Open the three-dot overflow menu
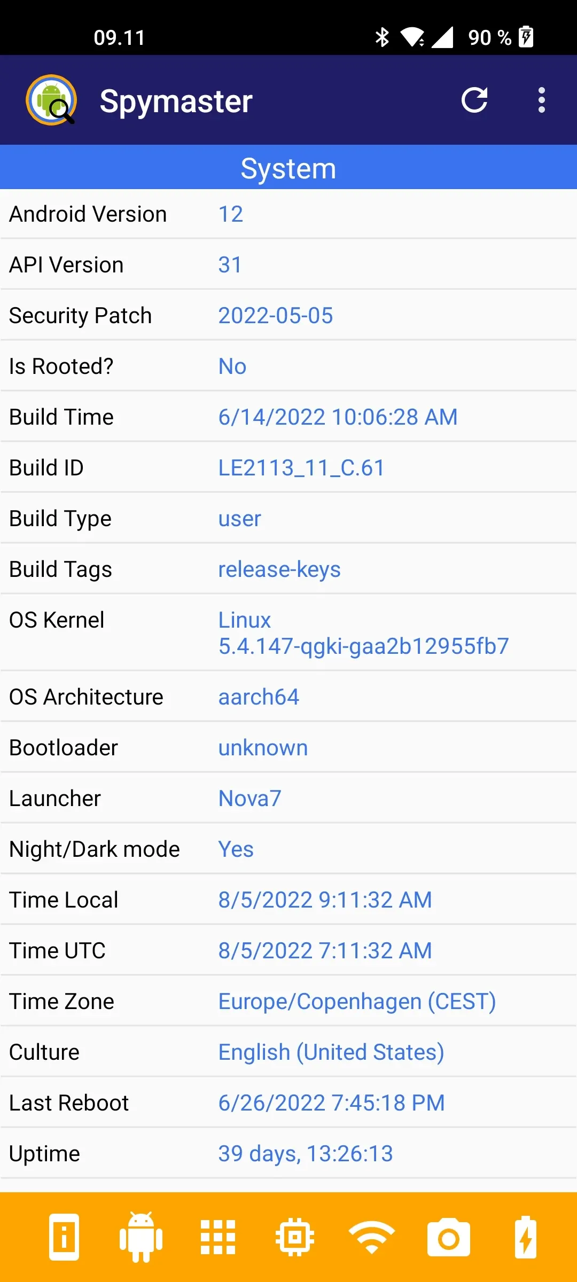577x1282 pixels. [542, 100]
